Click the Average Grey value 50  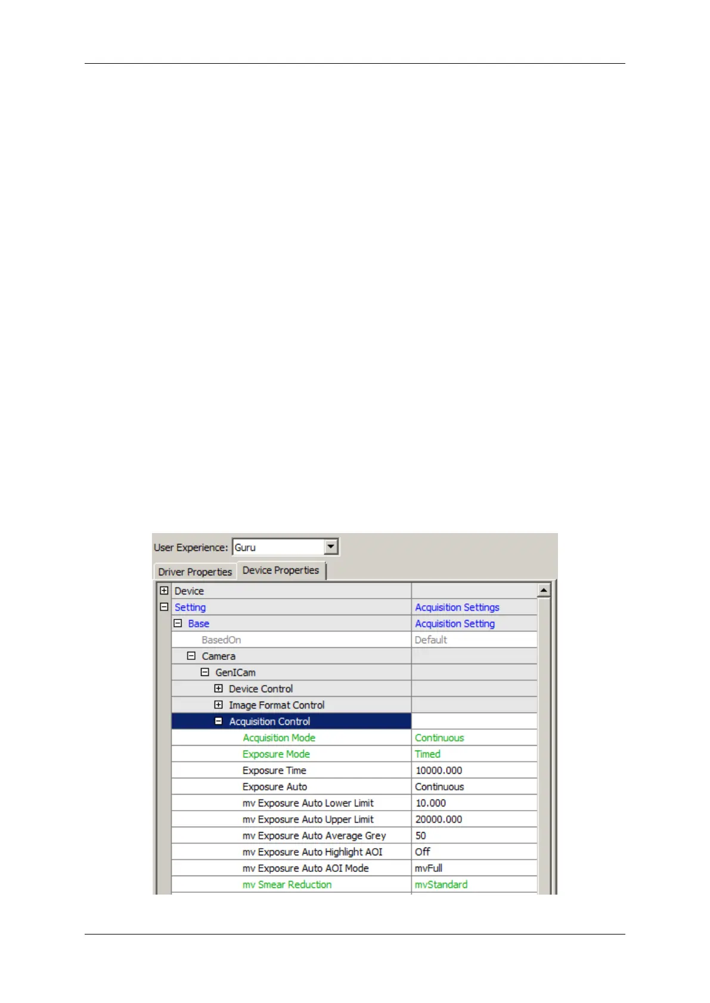coord(421,836)
